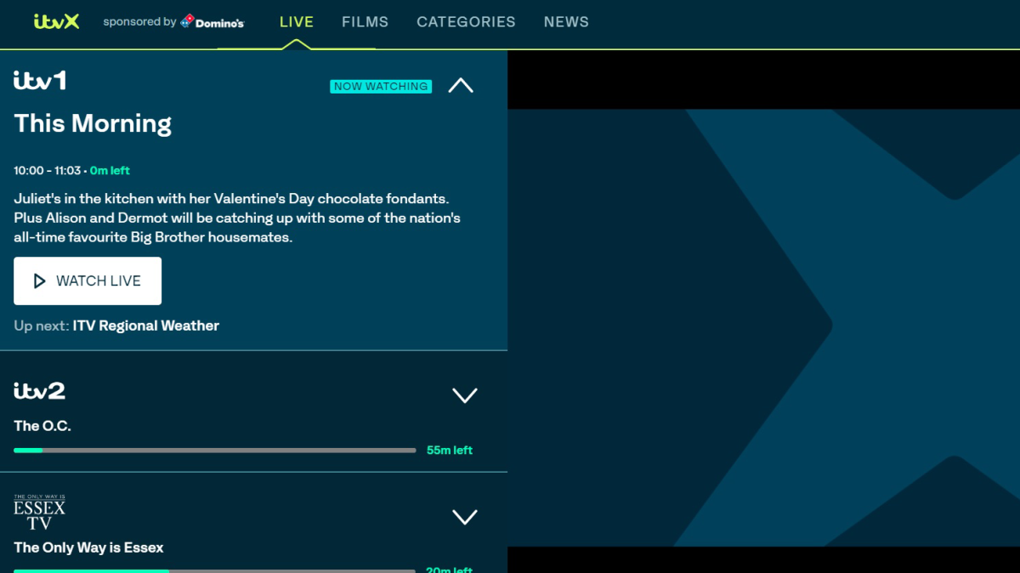The width and height of the screenshot is (1020, 573).
Task: Open the NEWS tab
Action: coord(566,22)
